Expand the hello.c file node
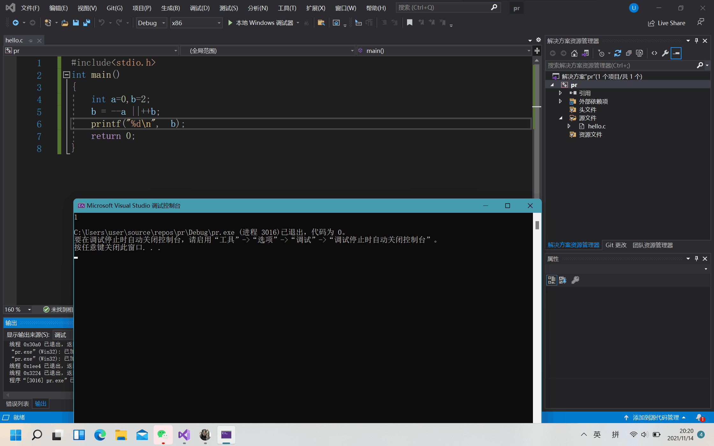 click(569, 126)
